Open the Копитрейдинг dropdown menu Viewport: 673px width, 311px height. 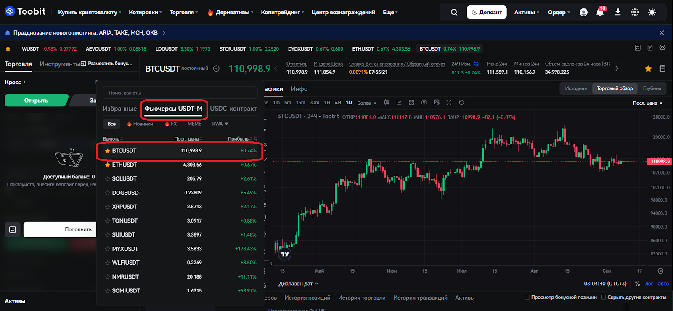pyautogui.click(x=282, y=12)
